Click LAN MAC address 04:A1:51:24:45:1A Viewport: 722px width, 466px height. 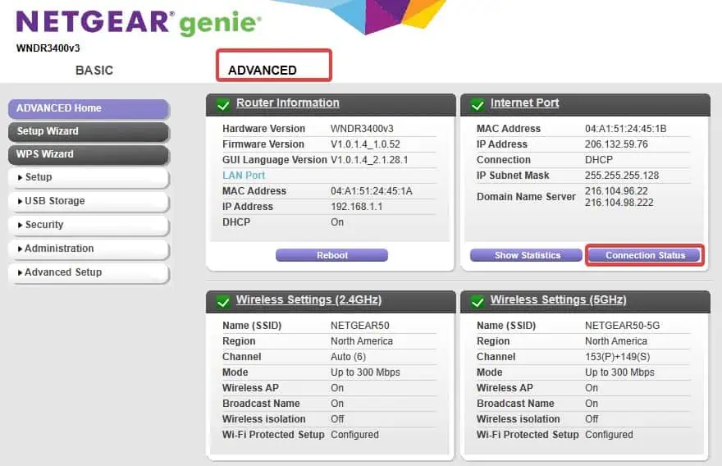[372, 191]
